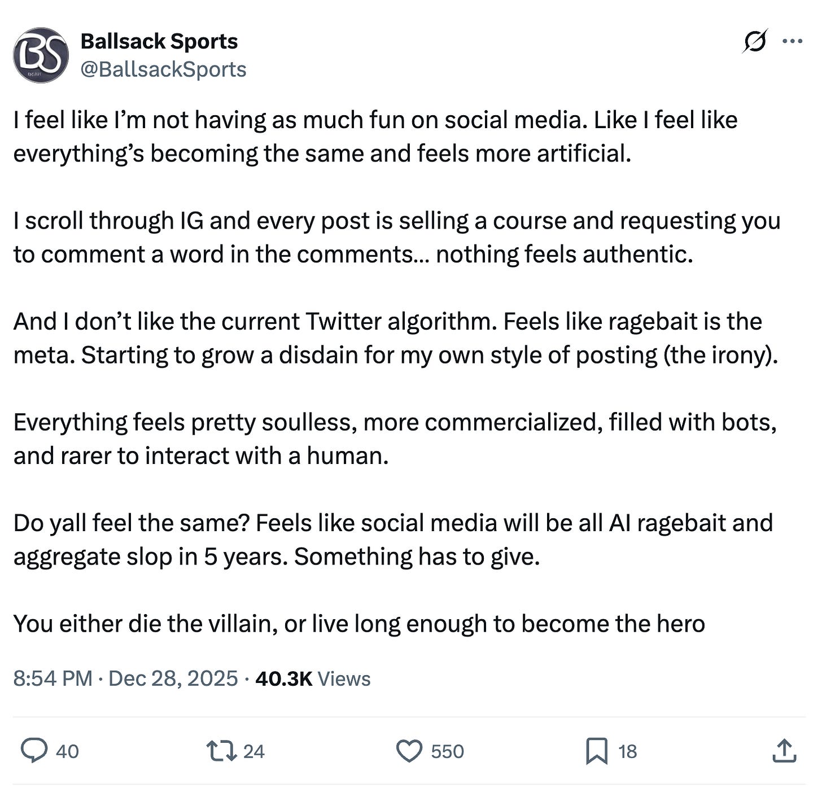Click the opening paragraph about social media fun

375,137
